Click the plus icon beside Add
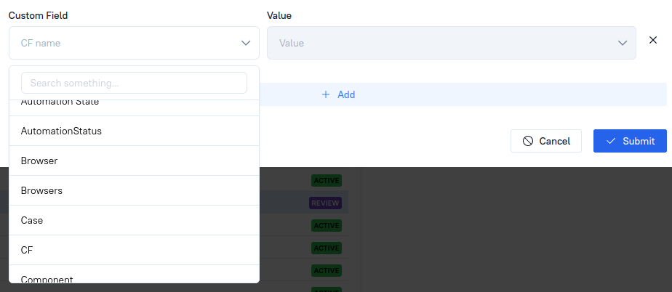This screenshot has height=292, width=672. click(x=326, y=94)
